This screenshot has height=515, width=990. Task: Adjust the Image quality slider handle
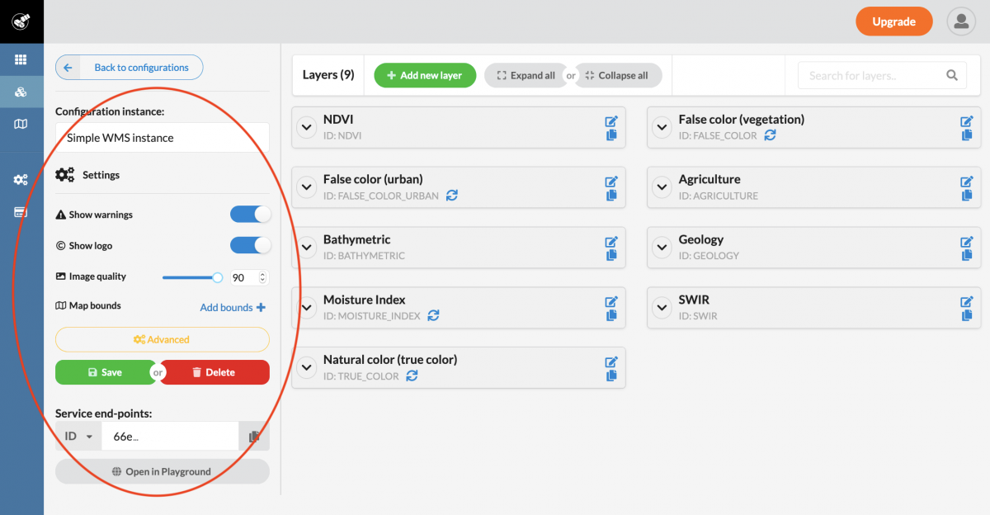point(218,278)
